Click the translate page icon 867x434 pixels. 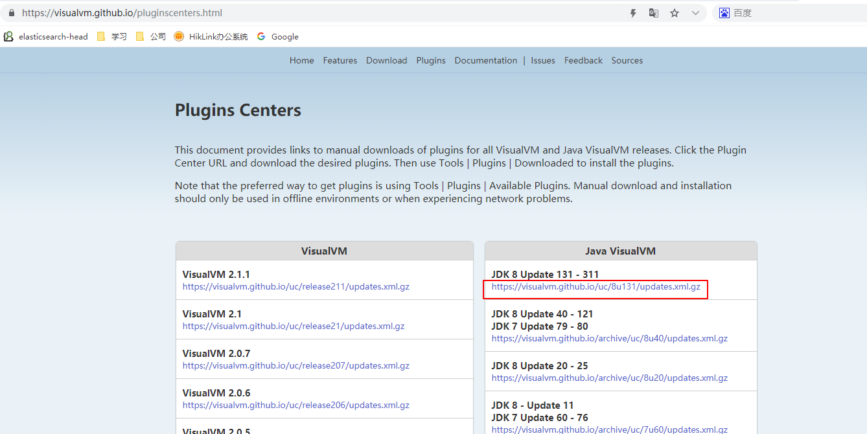pyautogui.click(x=654, y=13)
